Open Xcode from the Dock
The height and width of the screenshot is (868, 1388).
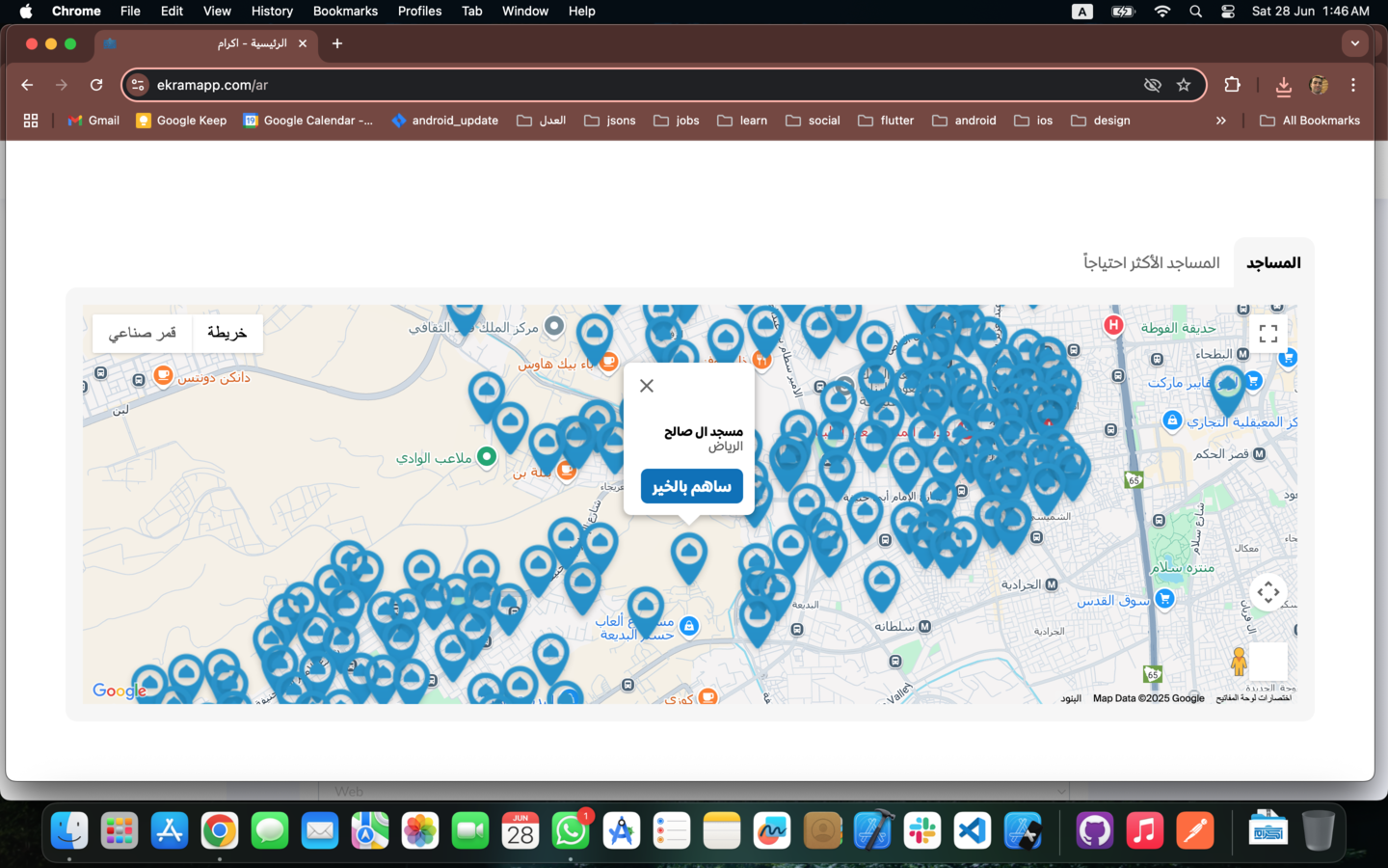[872, 830]
